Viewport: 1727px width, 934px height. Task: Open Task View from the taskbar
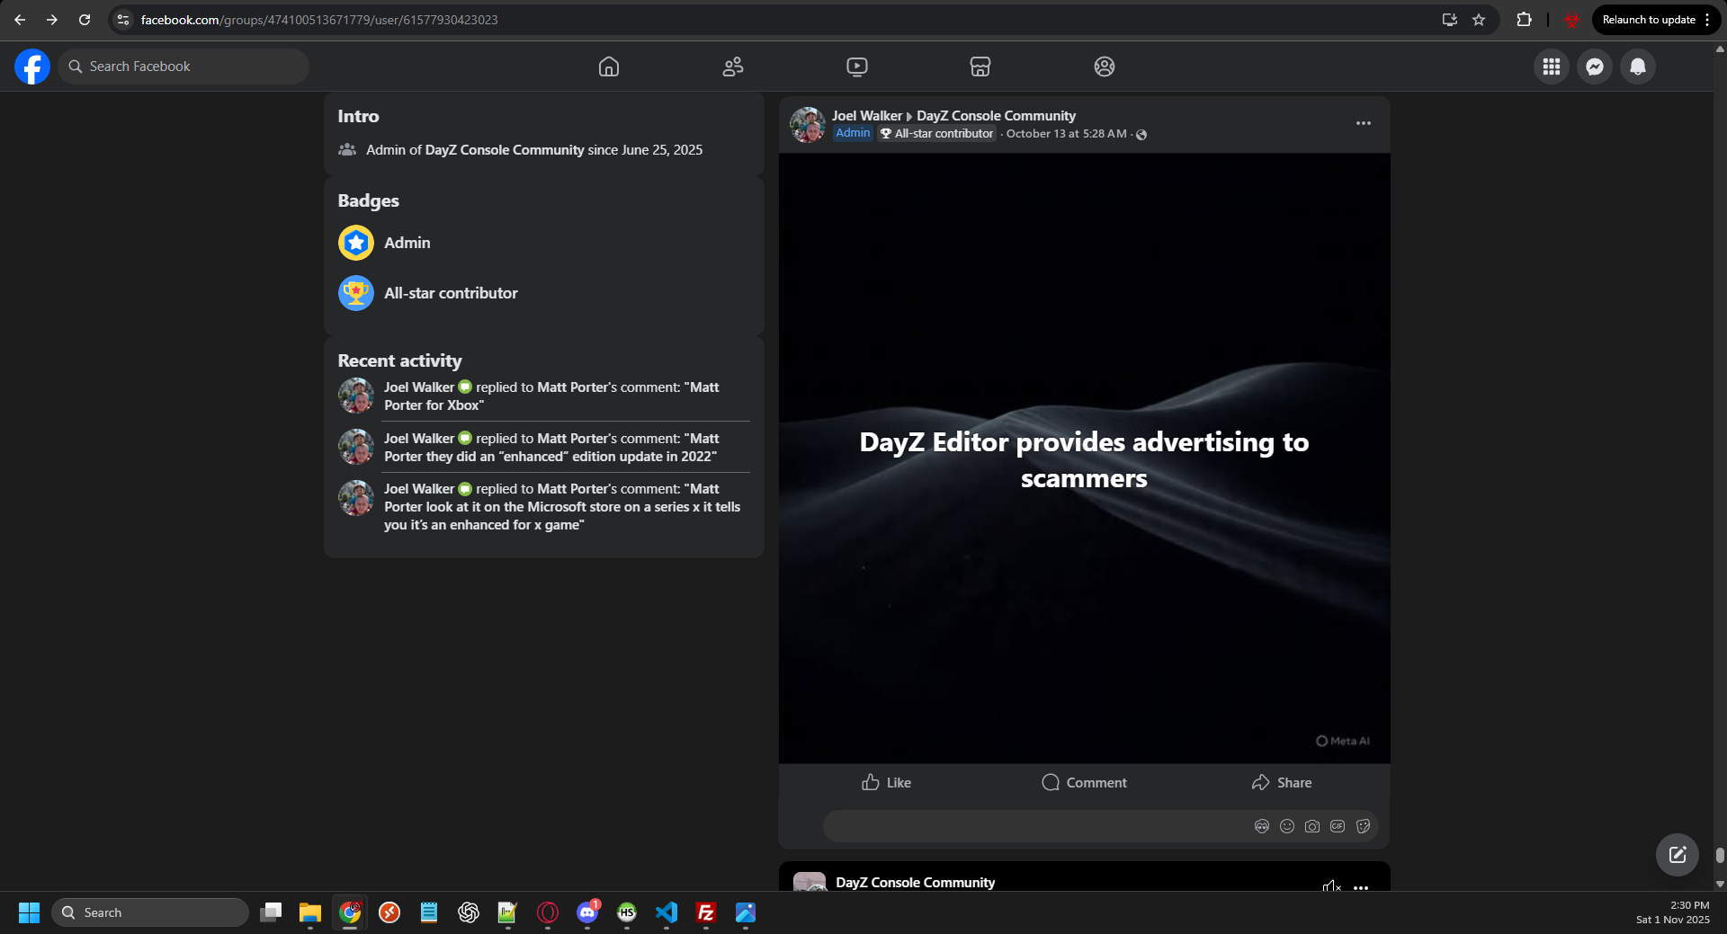point(271,912)
